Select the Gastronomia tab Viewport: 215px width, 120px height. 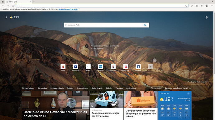(x=131, y=88)
